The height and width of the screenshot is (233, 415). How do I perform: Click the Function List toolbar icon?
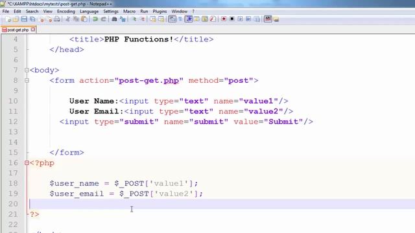click(x=213, y=19)
